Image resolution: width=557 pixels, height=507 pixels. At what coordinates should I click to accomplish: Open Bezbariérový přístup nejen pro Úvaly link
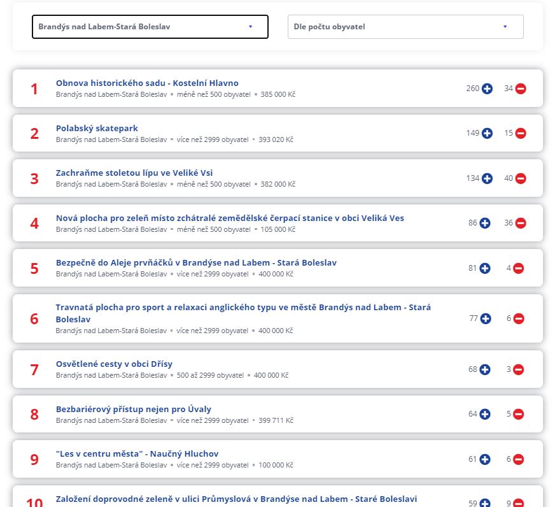point(134,409)
